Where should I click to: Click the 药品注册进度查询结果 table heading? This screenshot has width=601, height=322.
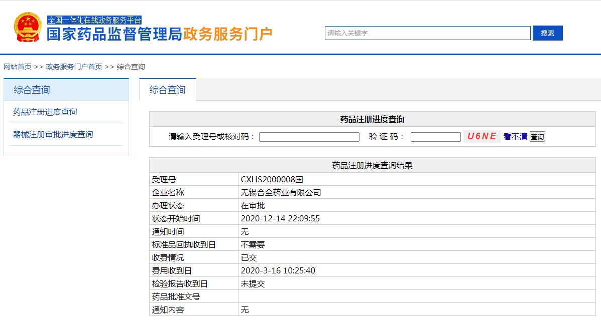tap(372, 166)
